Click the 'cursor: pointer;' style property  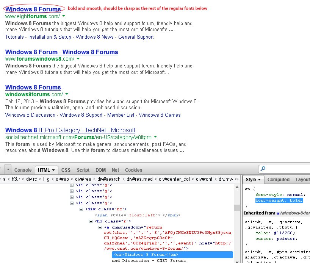coord(276,239)
